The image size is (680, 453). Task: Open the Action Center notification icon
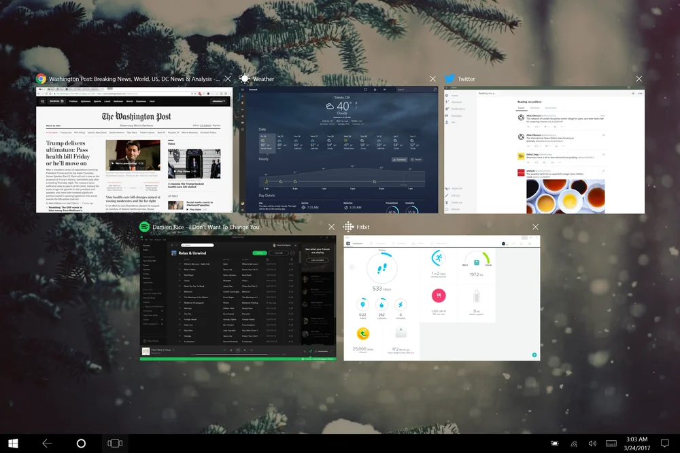664,443
